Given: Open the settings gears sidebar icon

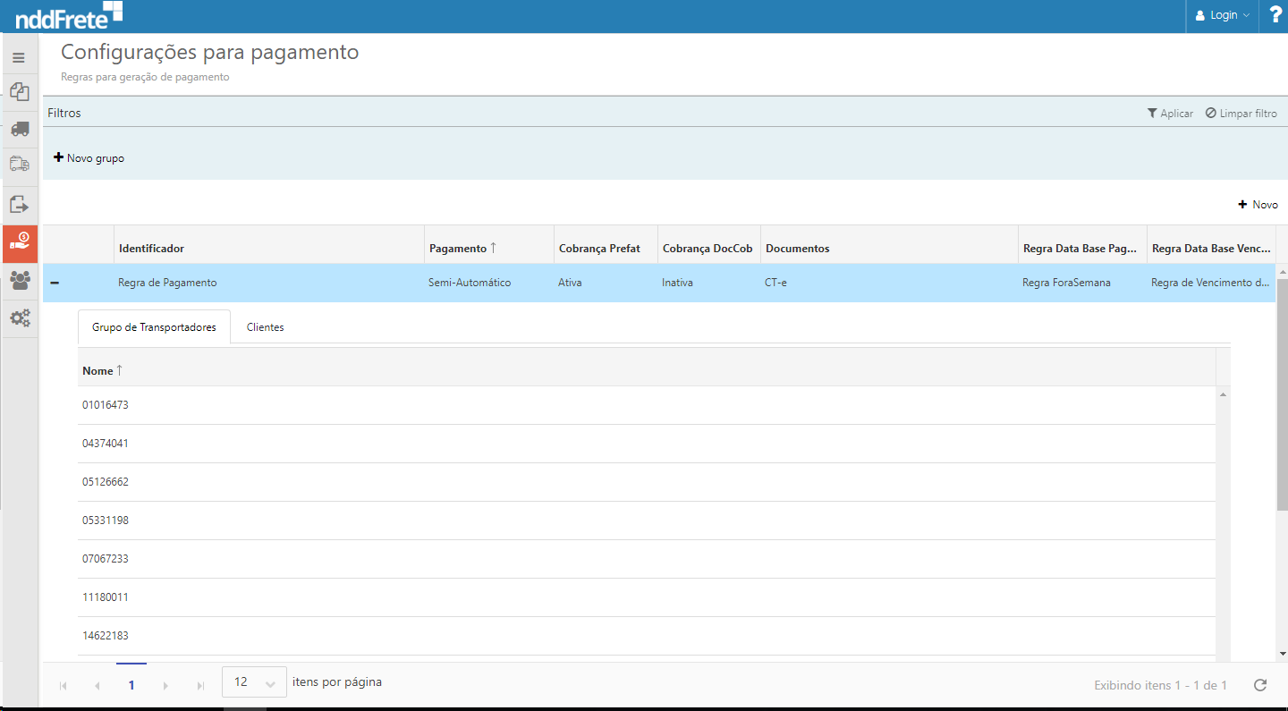Looking at the screenshot, I should click(x=19, y=317).
